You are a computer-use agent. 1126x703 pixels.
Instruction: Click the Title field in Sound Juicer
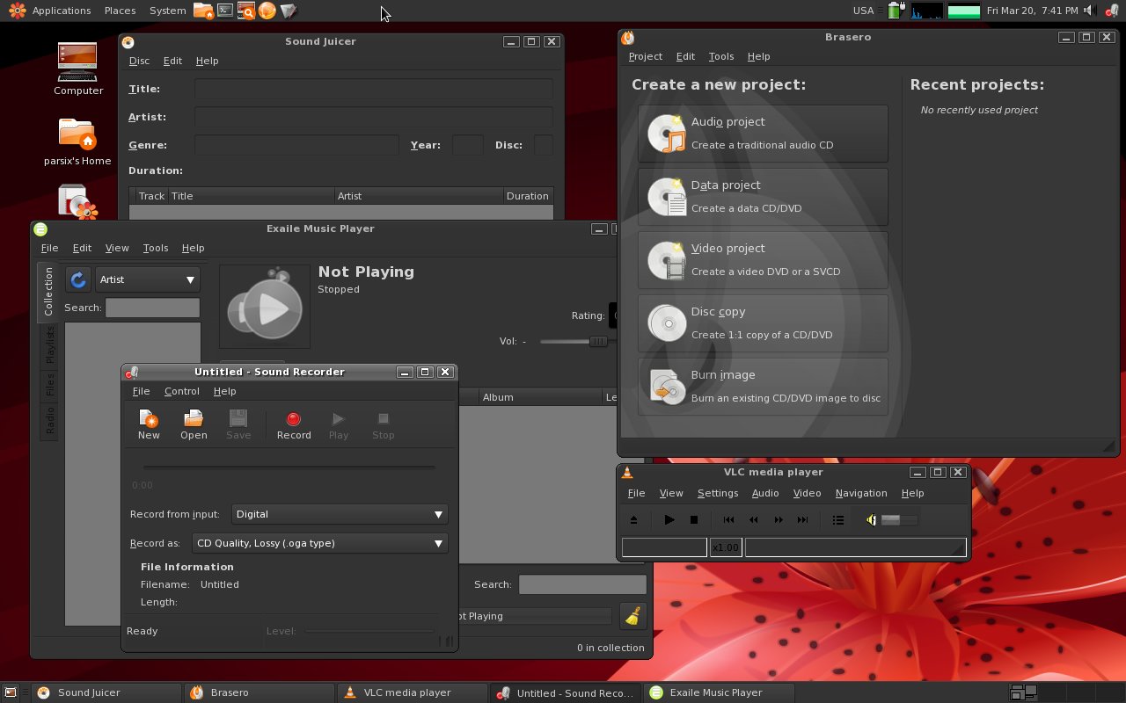[x=374, y=89]
